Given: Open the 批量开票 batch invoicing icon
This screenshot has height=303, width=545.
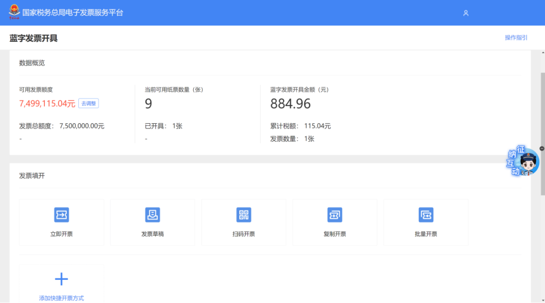Looking at the screenshot, I should [426, 215].
